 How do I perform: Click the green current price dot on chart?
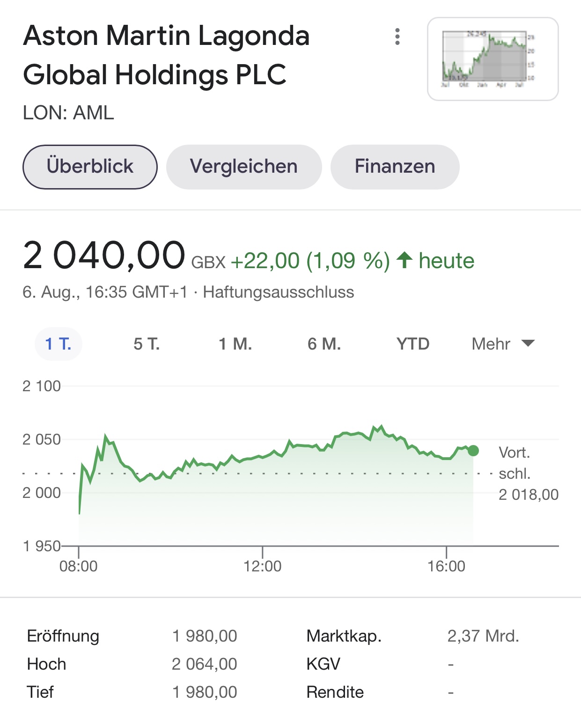(473, 451)
